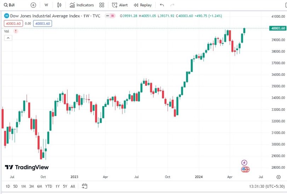Open the candlestick chart style menu

pos(59,5)
